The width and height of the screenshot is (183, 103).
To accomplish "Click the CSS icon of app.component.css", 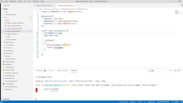I will tap(6, 25).
